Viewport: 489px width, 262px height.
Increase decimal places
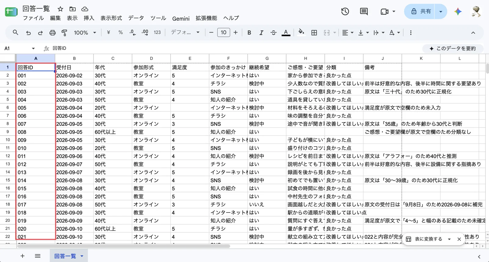click(x=145, y=32)
